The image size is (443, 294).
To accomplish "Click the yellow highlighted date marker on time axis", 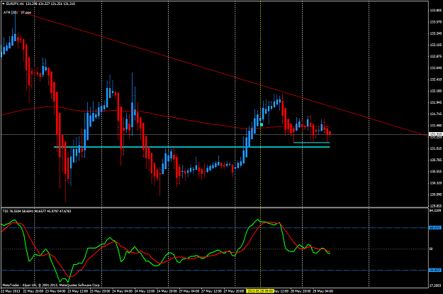I will 260,291.
